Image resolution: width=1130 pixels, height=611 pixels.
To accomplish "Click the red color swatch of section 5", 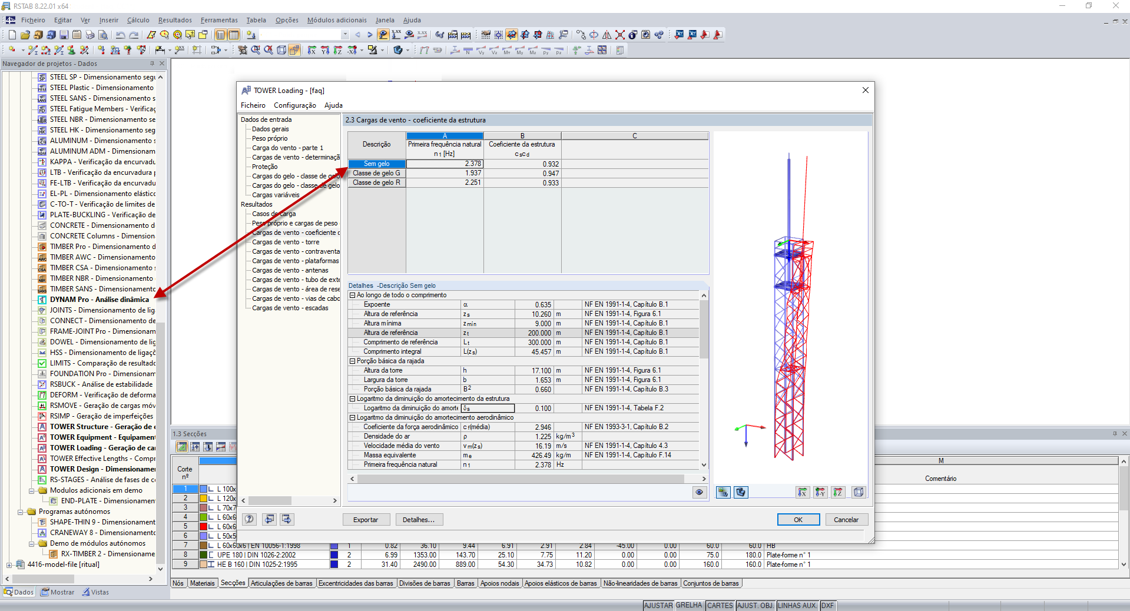I will pos(203,526).
